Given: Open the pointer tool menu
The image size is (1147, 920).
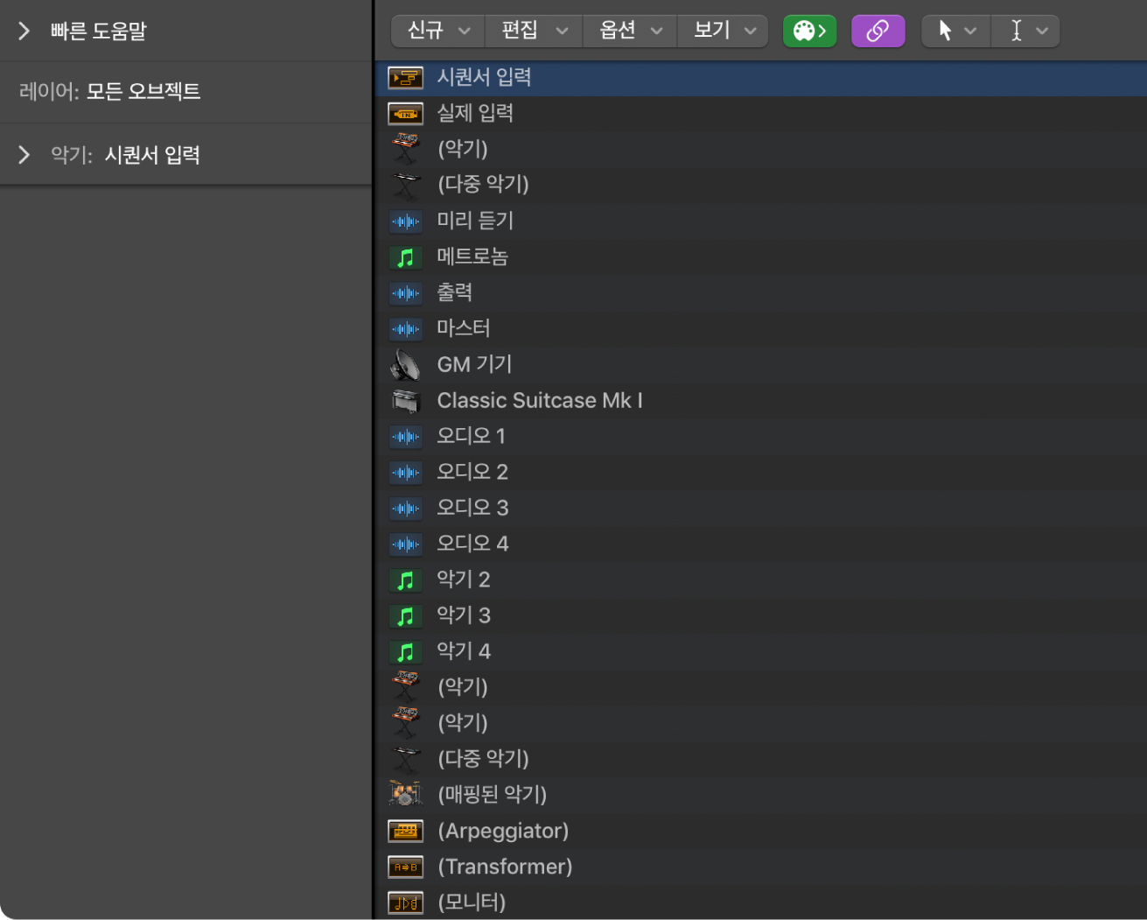Looking at the screenshot, I should 956,32.
